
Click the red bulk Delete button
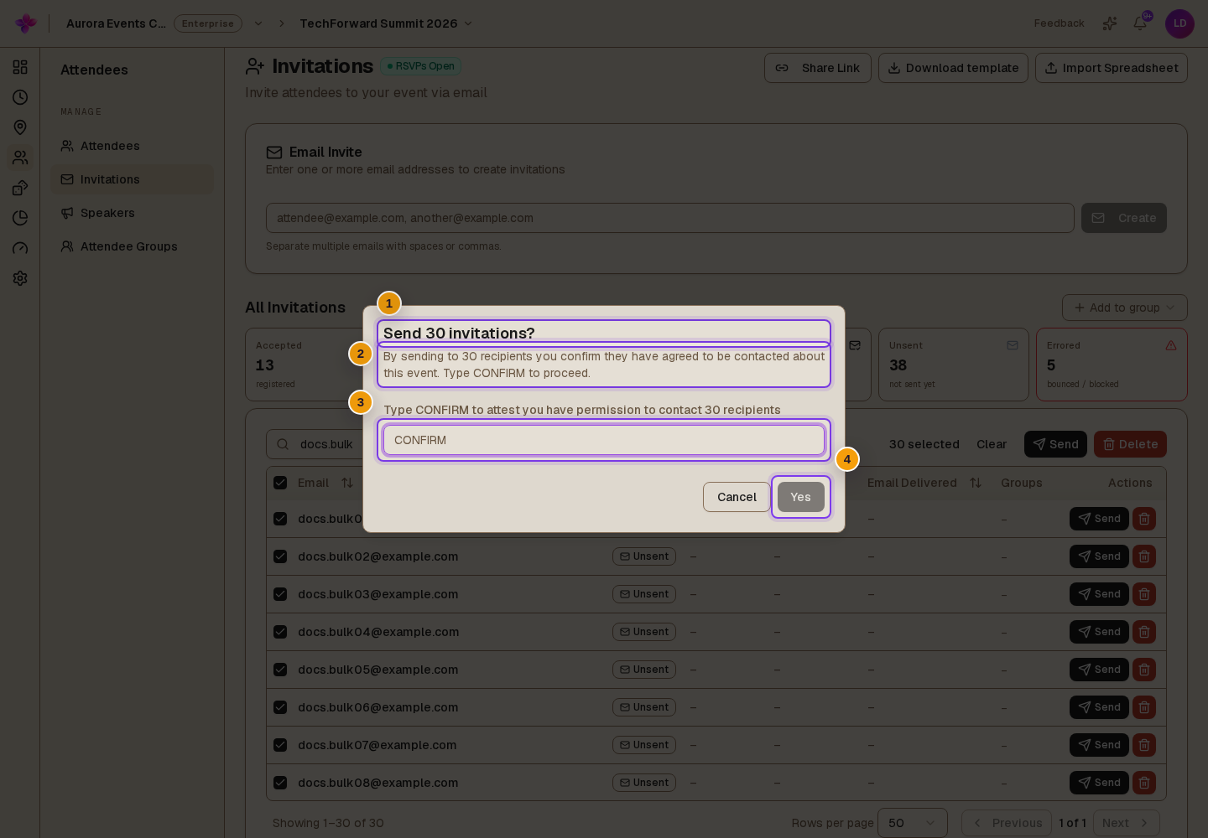pos(1130,444)
